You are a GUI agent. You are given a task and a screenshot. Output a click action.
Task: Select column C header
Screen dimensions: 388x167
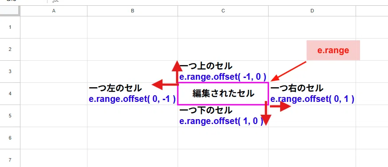(223, 11)
